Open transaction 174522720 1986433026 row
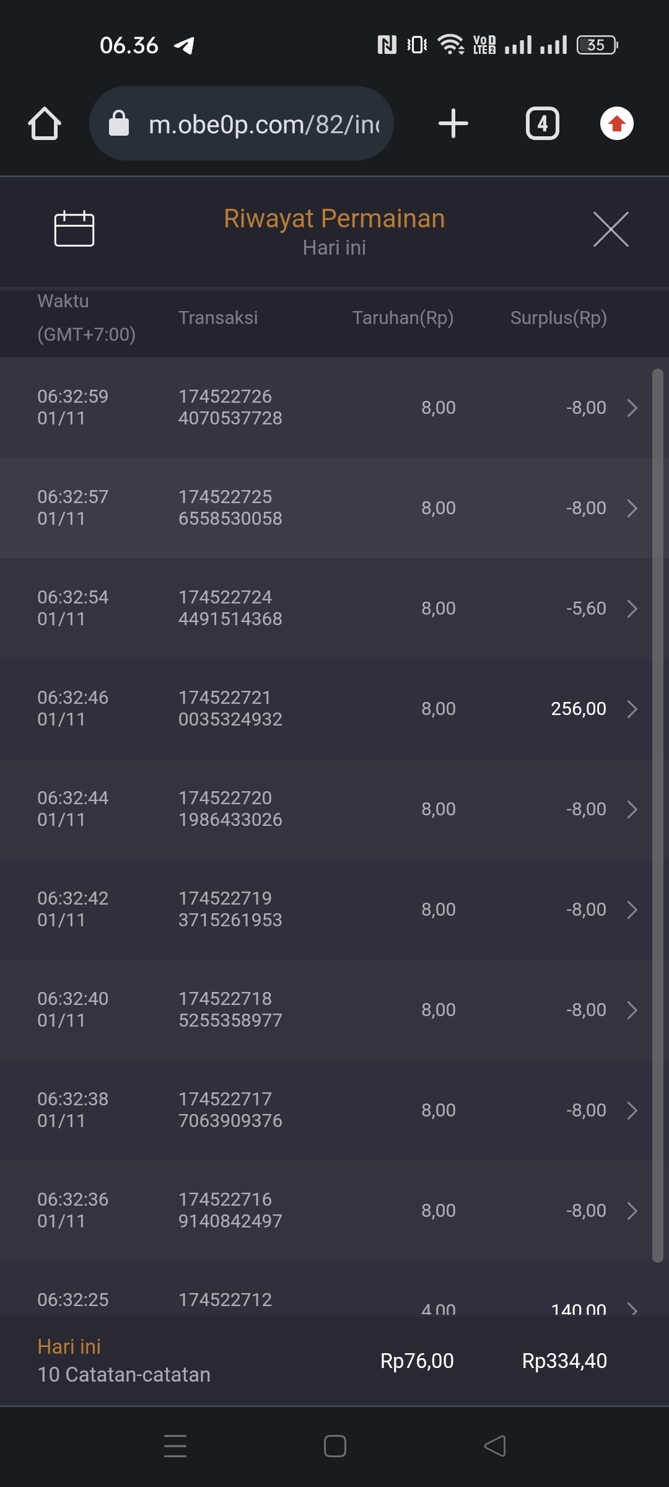Screen dimensions: 669x1487 pos(230,809)
